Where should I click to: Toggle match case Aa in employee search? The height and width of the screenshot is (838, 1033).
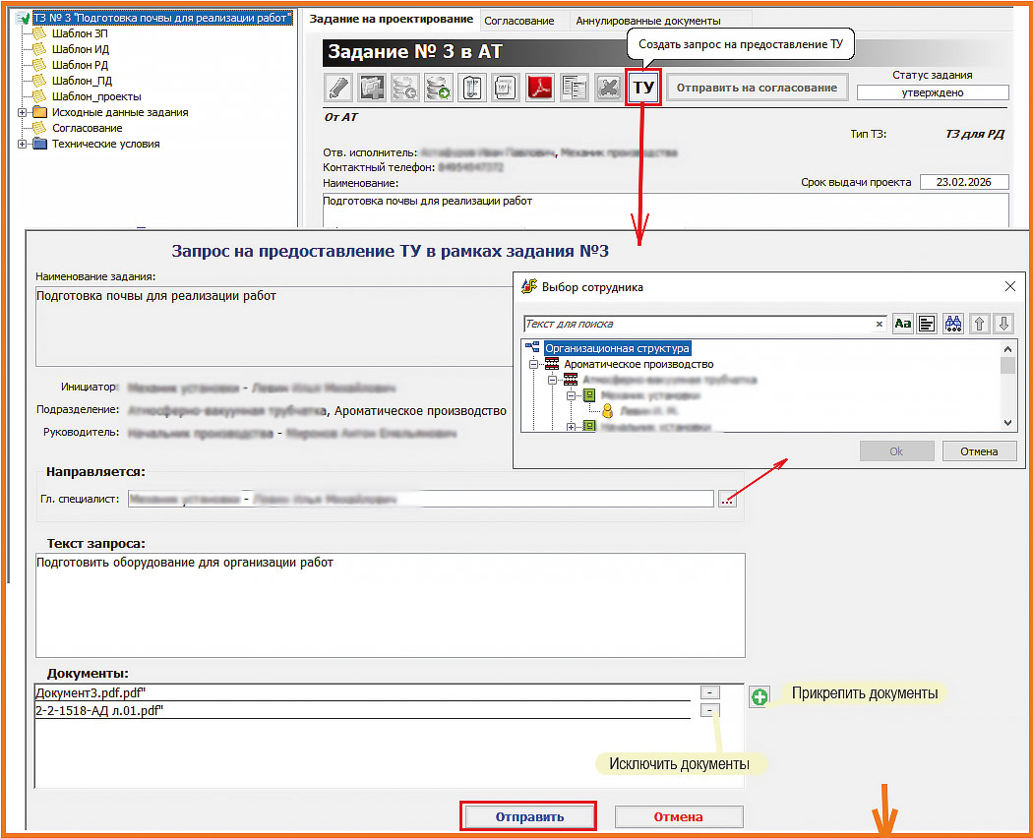coord(902,324)
